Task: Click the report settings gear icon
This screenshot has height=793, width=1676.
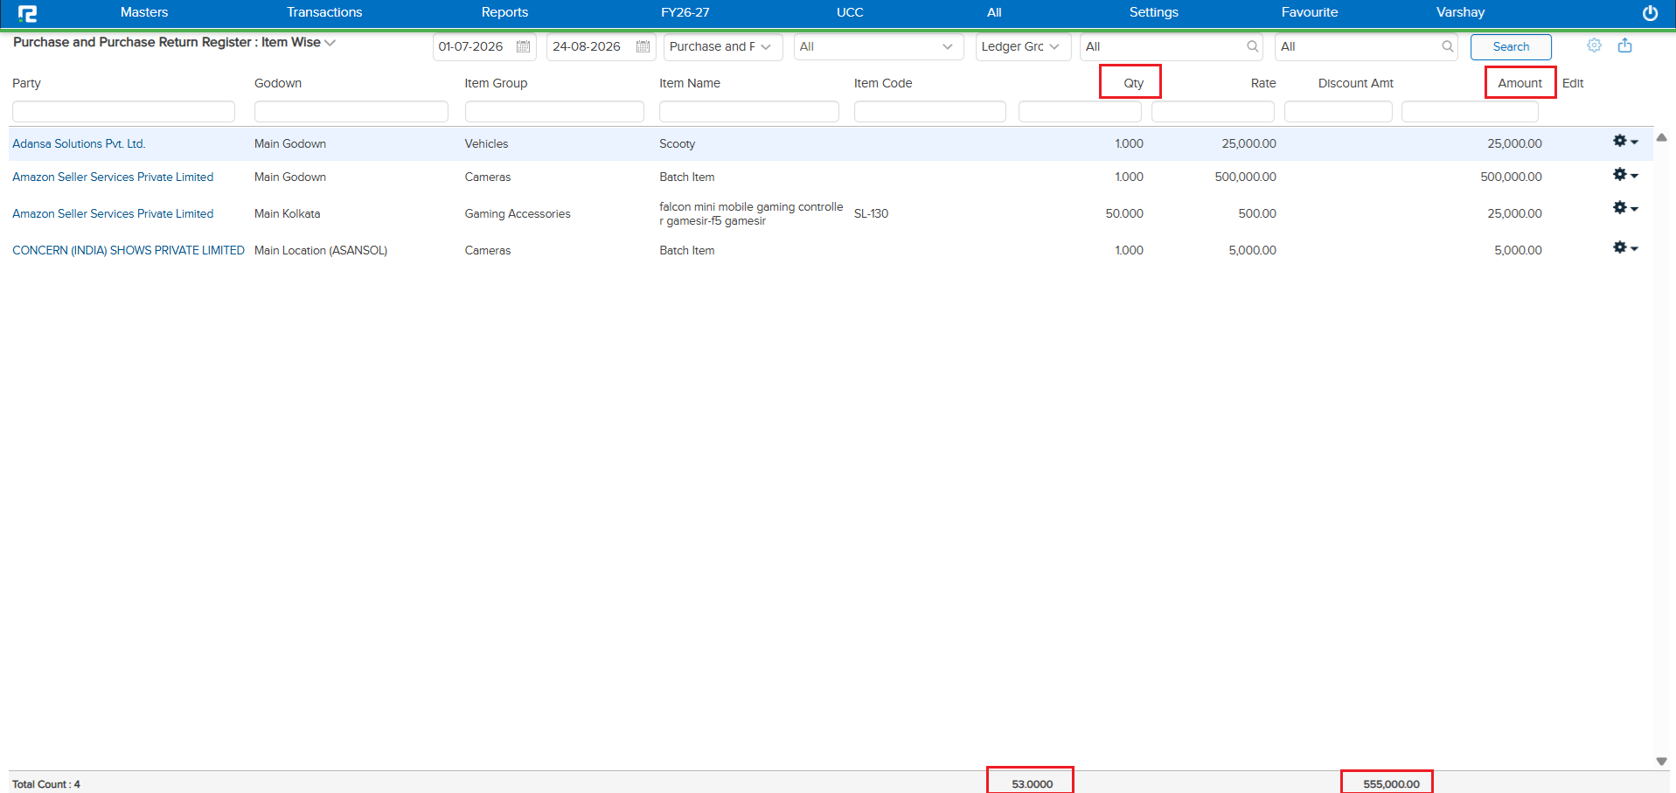Action: [x=1594, y=45]
